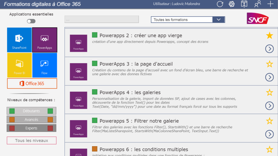Select the PowerApps tile in sidebar
The height and width of the screenshot is (156, 278).
pos(45,40)
